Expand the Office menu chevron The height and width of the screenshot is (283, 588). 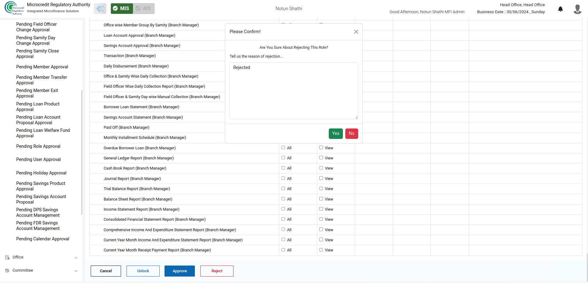pyautogui.click(x=76, y=258)
